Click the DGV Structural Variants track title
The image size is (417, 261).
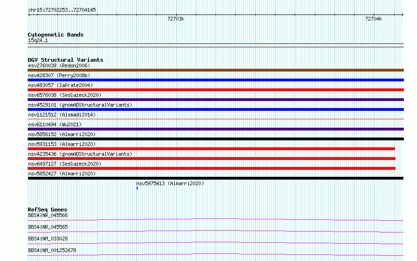tap(66, 60)
